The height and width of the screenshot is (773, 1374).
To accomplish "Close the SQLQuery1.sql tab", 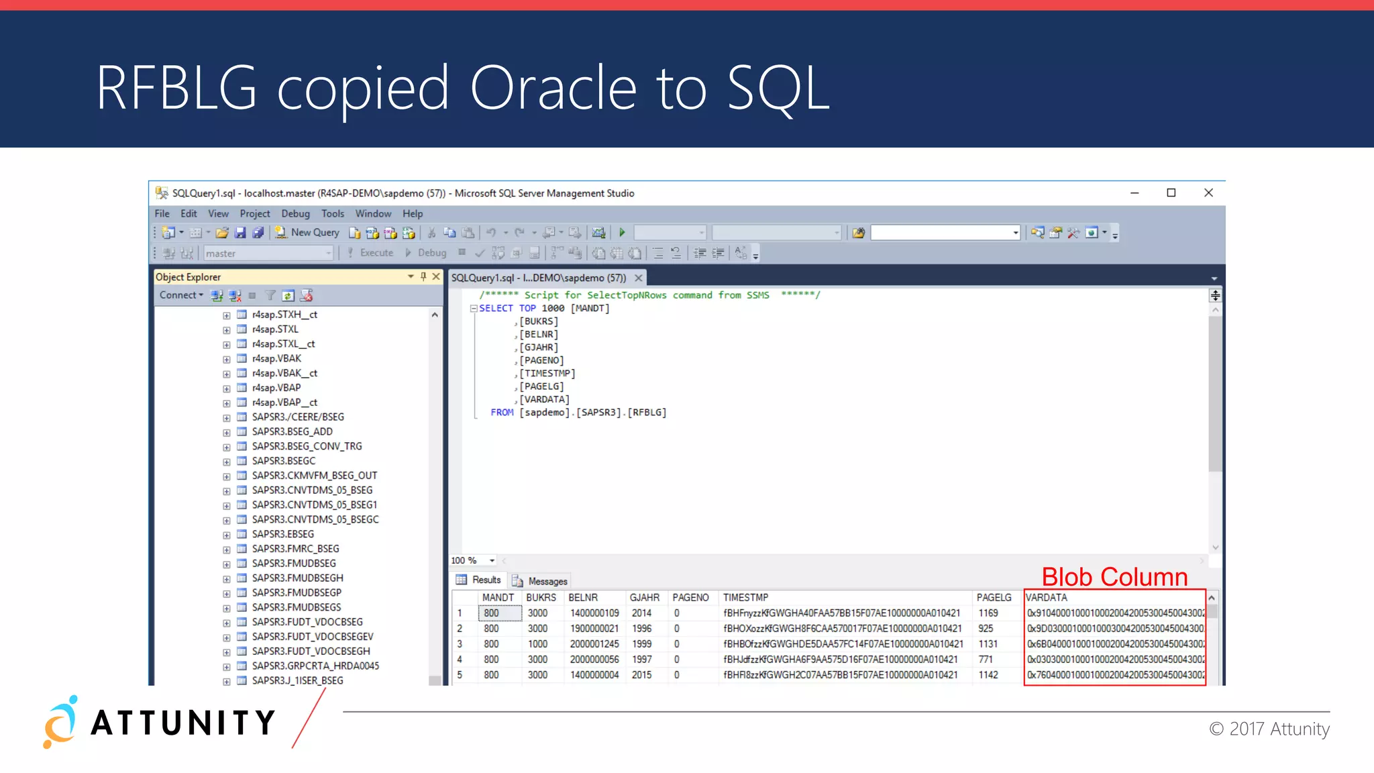I will [x=639, y=278].
